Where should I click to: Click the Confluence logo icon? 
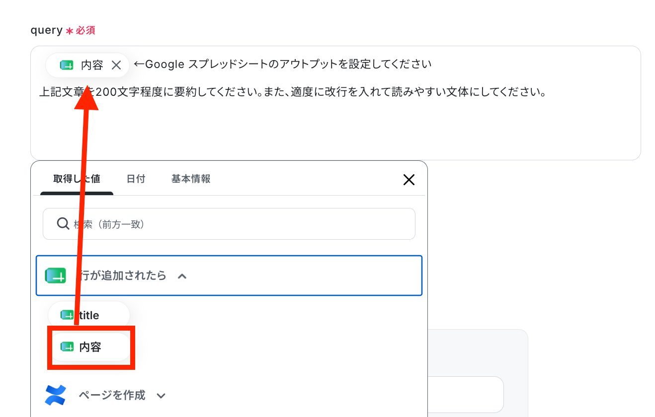pos(56,395)
